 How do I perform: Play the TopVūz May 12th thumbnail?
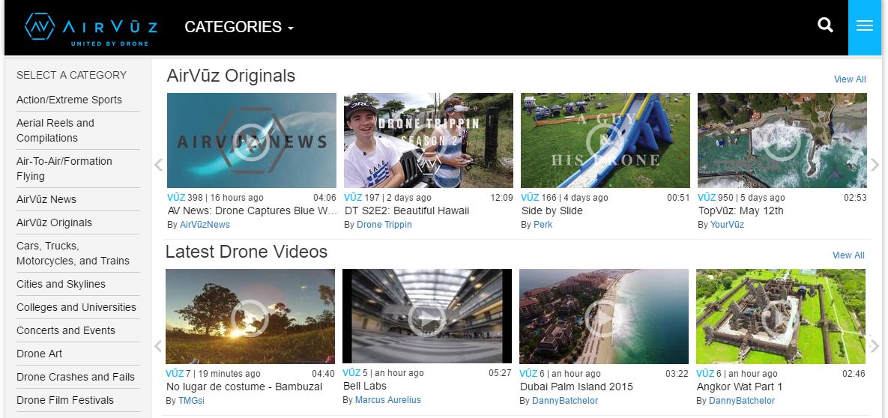[782, 141]
